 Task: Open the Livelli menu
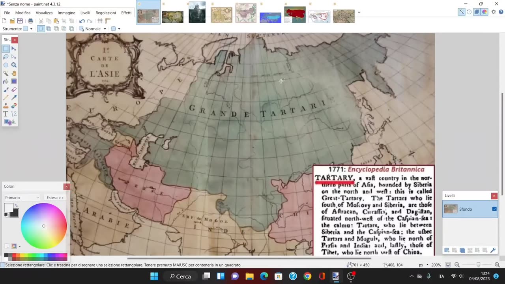point(85,13)
